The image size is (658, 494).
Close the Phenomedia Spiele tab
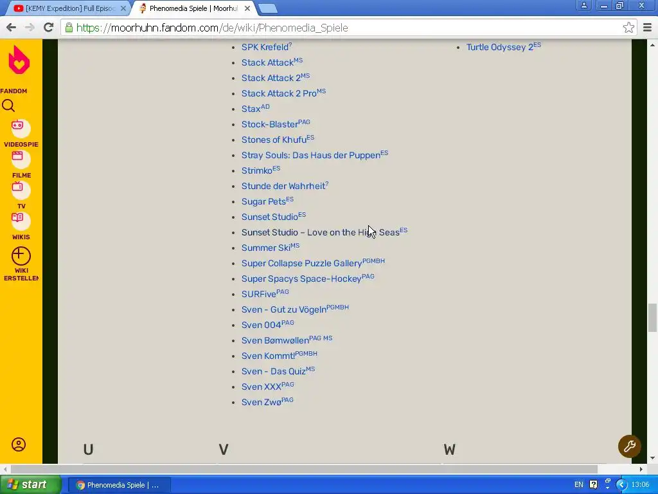[247, 8]
